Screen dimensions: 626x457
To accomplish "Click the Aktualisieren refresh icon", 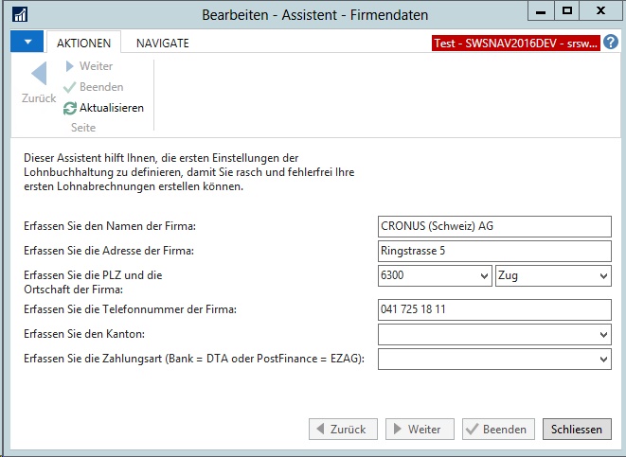I will pos(70,108).
